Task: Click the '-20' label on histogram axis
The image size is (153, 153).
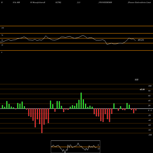Action: point(149,115)
